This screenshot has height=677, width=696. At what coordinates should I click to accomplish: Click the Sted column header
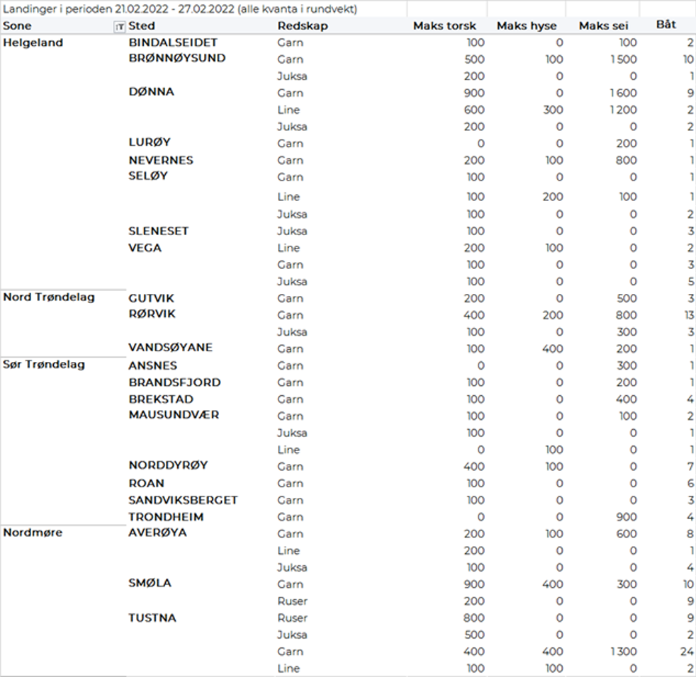point(142,25)
